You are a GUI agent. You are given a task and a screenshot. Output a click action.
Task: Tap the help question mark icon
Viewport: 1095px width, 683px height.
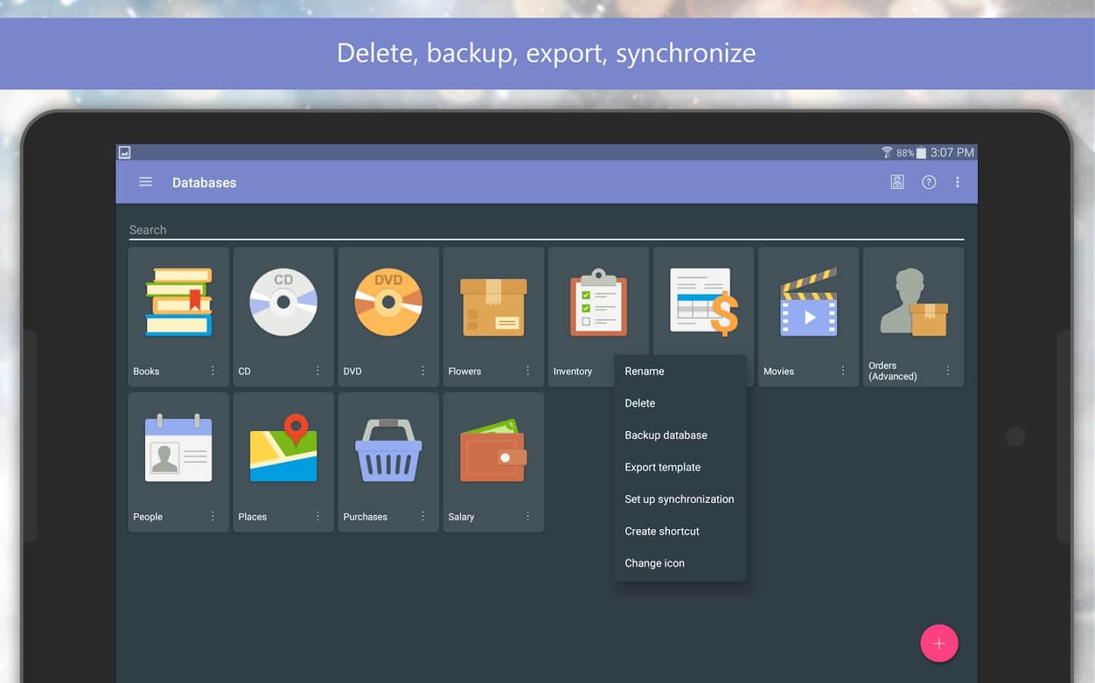click(928, 182)
